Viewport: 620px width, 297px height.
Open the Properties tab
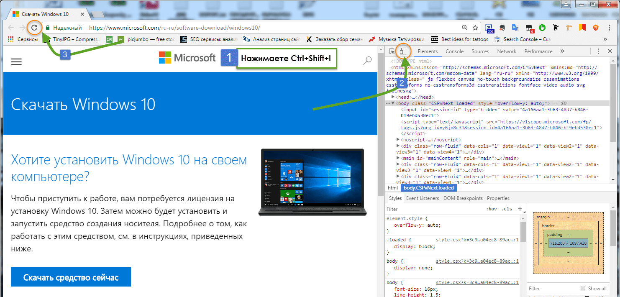click(498, 198)
